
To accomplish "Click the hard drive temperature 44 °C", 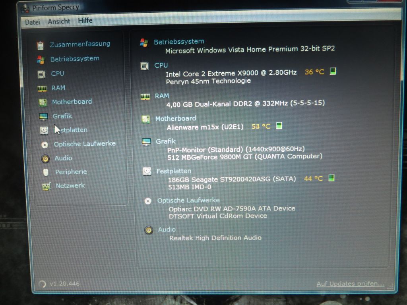I will click(x=313, y=179).
